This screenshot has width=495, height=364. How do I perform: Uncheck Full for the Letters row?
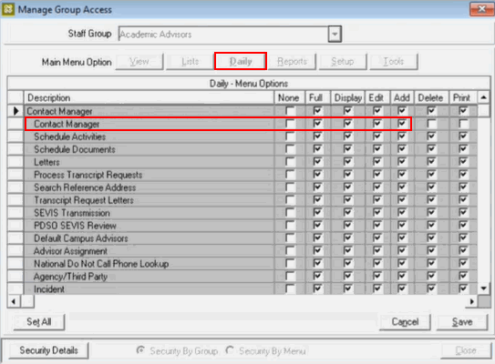tap(317, 162)
